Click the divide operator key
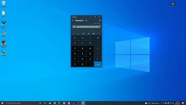This screenshot has width=186, height=105. click(x=98, y=43)
